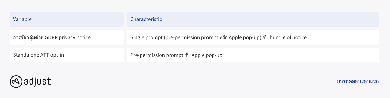Click the Thai text การจัดกลุ่มด้วย
The image size is (390, 98).
tap(28, 37)
